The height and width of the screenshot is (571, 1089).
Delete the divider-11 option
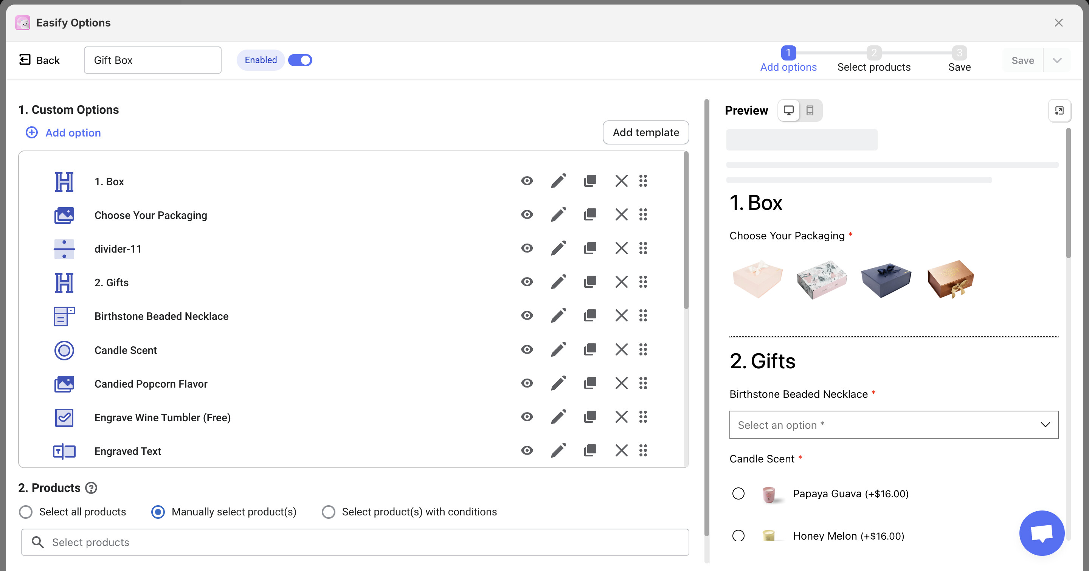click(x=621, y=248)
